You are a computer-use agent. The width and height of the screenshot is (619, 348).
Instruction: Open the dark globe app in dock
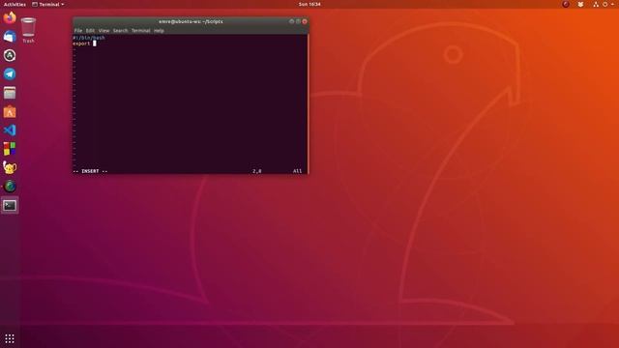(x=10, y=187)
